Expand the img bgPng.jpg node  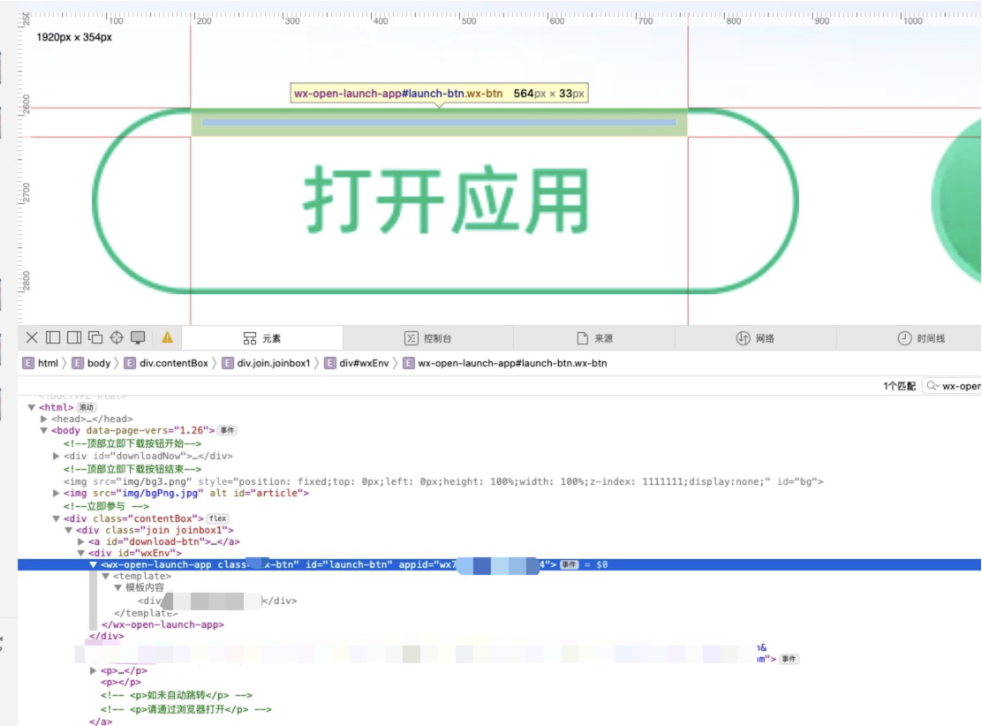pos(57,493)
